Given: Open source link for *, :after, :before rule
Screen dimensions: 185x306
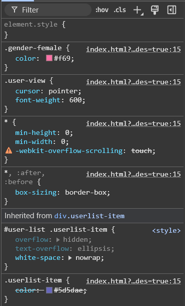Looking at the screenshot, I should tap(133, 174).
